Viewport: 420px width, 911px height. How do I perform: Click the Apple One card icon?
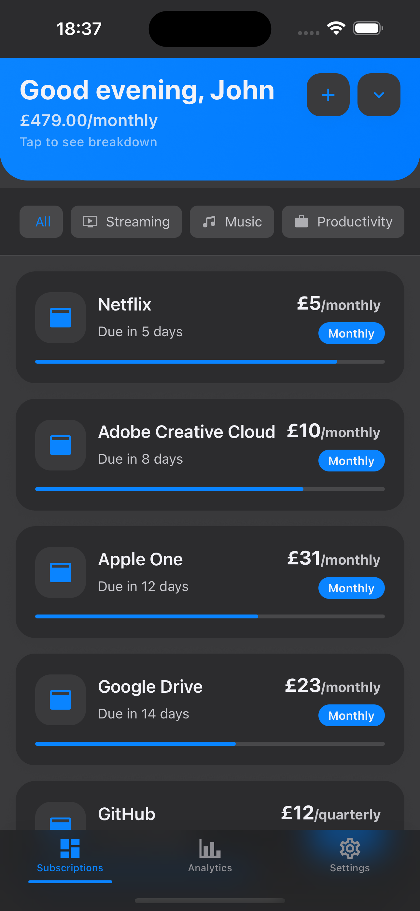click(x=61, y=572)
